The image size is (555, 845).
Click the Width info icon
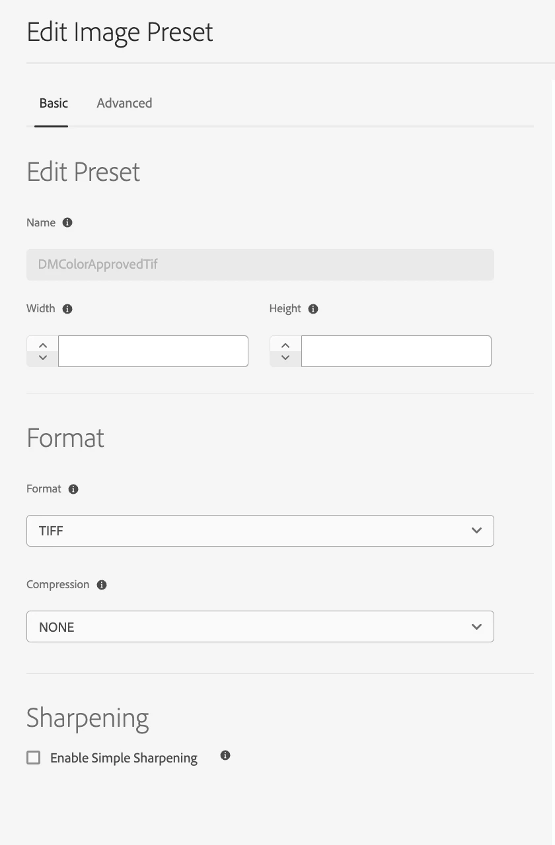(x=67, y=309)
